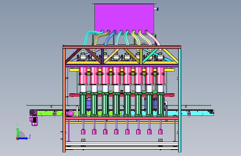The image size is (241, 156).
Task: Select the rightmost pink filling cylinder
Action: [x=160, y=76]
